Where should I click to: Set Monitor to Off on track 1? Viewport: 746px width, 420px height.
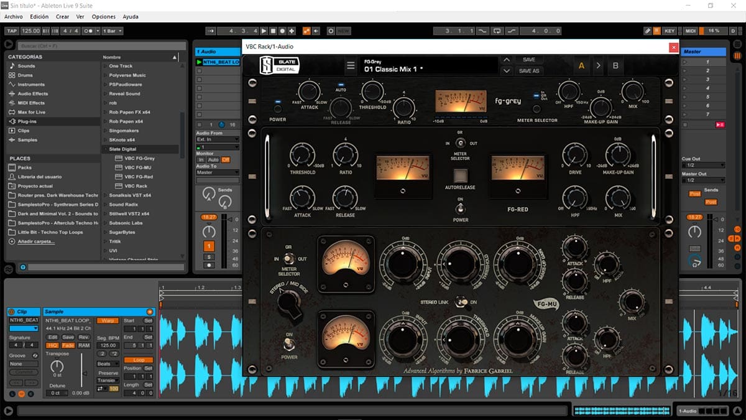pyautogui.click(x=226, y=160)
